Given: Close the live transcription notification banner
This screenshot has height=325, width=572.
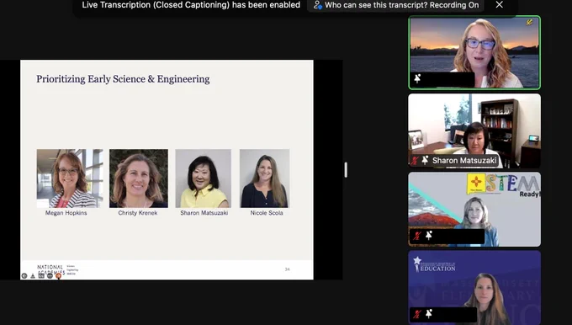Looking at the screenshot, I should click(500, 5).
